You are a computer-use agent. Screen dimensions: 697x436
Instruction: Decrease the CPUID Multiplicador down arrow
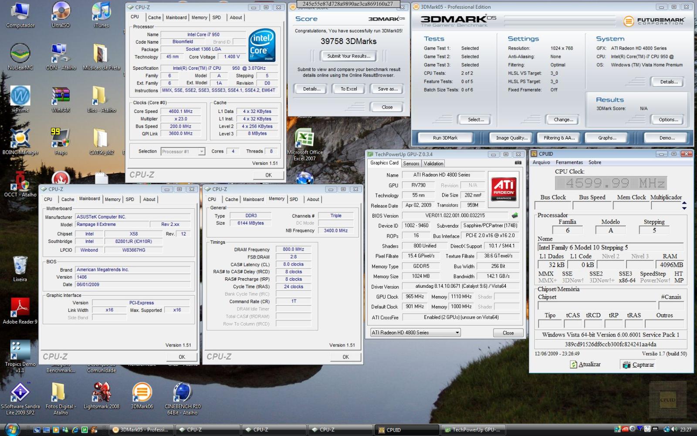(684, 208)
